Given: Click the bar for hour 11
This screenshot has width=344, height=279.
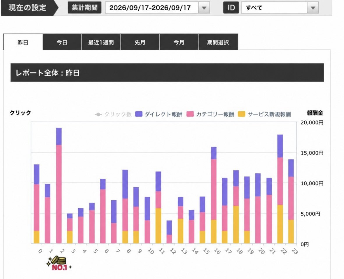Looking at the screenshot, I should [158, 208].
